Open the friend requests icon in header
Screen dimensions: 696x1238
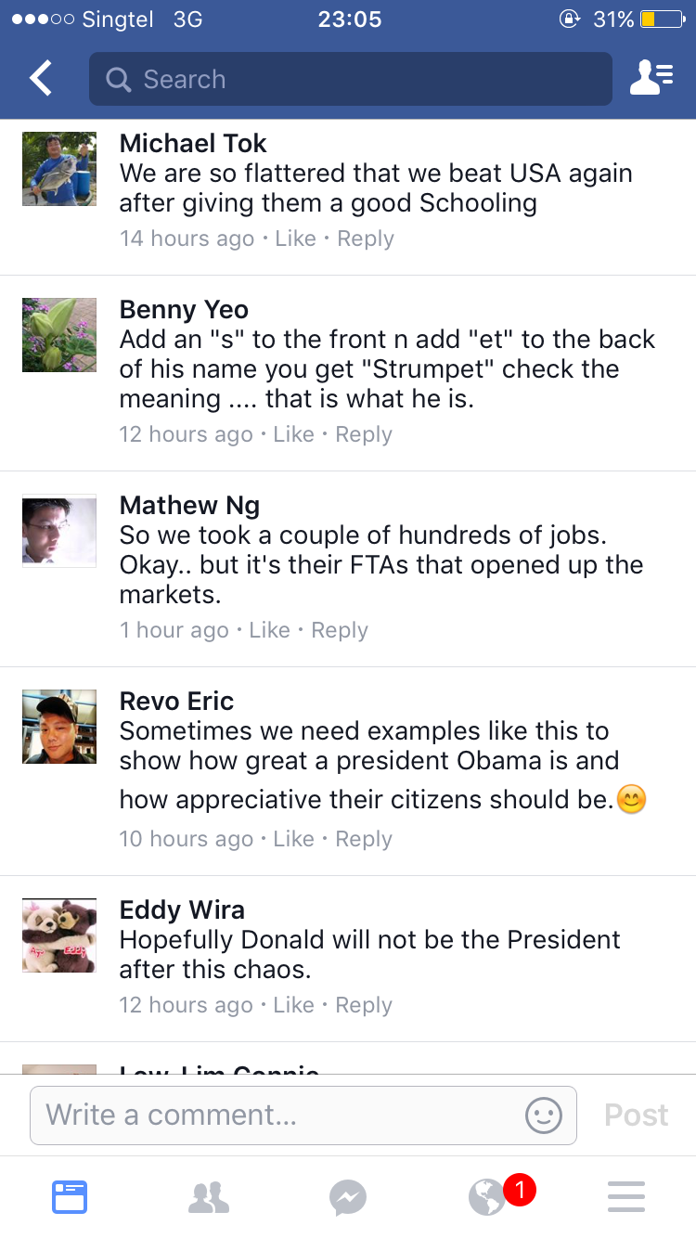651,79
